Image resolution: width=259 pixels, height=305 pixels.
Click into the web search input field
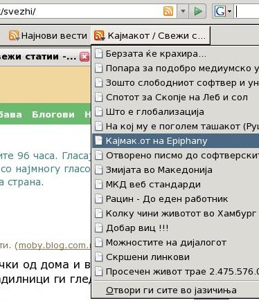(x=247, y=11)
